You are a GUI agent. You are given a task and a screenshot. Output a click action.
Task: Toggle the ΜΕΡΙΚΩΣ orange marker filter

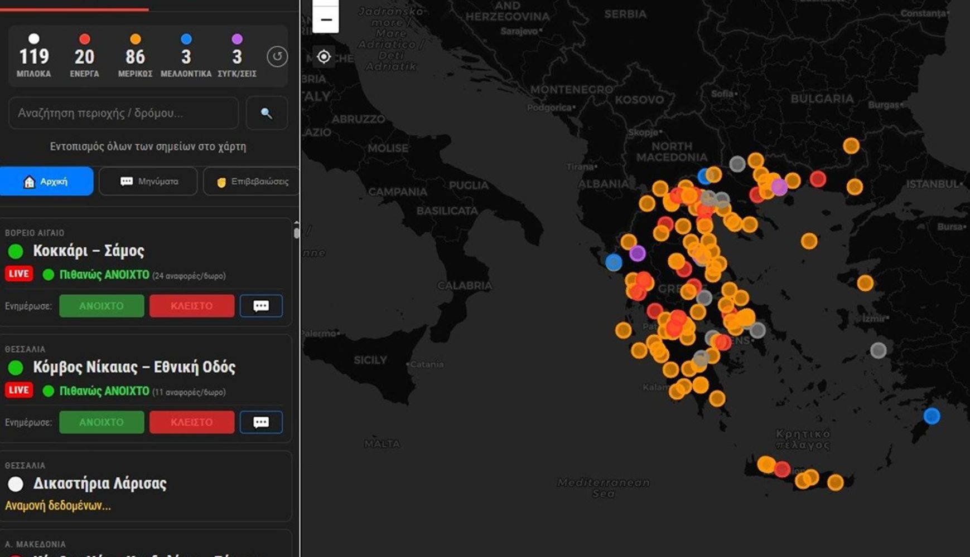pyautogui.click(x=134, y=39)
